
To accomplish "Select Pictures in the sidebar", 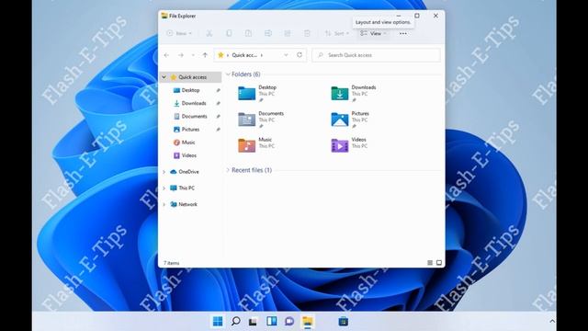I will click(x=190, y=130).
